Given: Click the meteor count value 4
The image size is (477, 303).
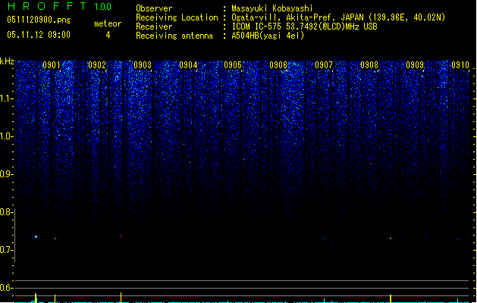Looking at the screenshot, I should [108, 35].
